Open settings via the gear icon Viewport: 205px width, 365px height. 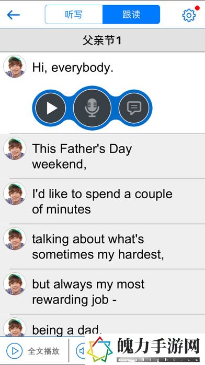[x=189, y=15]
